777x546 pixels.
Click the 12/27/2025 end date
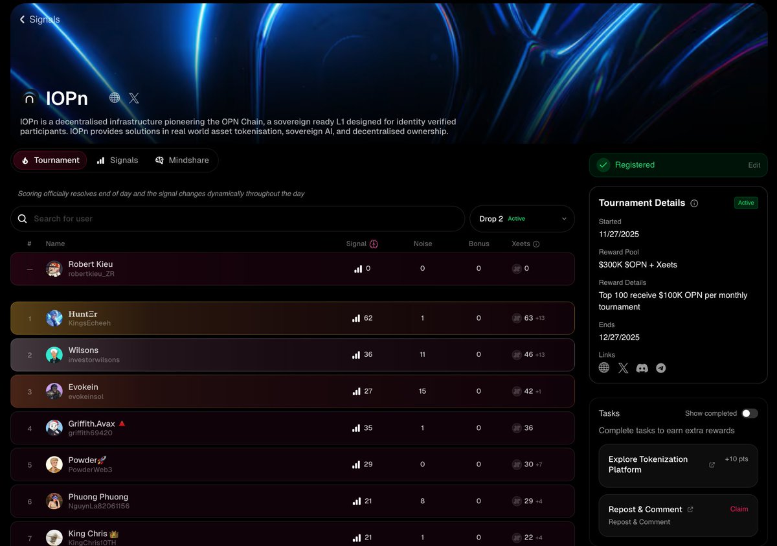tap(618, 337)
